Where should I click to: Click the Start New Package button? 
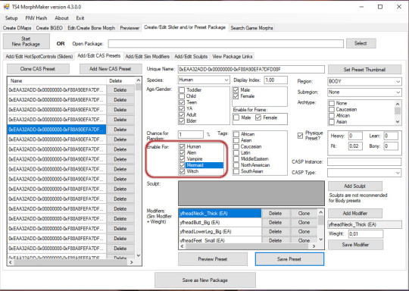[x=26, y=41]
